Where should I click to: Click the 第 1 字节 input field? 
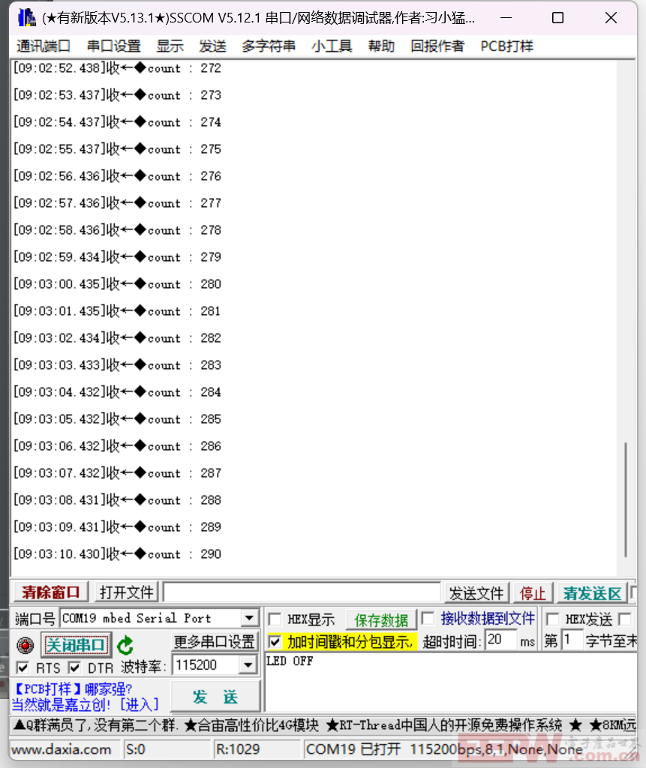[x=572, y=640]
